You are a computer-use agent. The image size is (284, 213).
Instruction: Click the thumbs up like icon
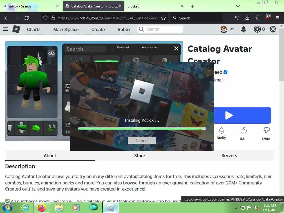click(x=244, y=130)
